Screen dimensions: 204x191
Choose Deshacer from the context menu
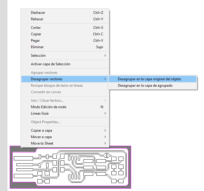65,13
